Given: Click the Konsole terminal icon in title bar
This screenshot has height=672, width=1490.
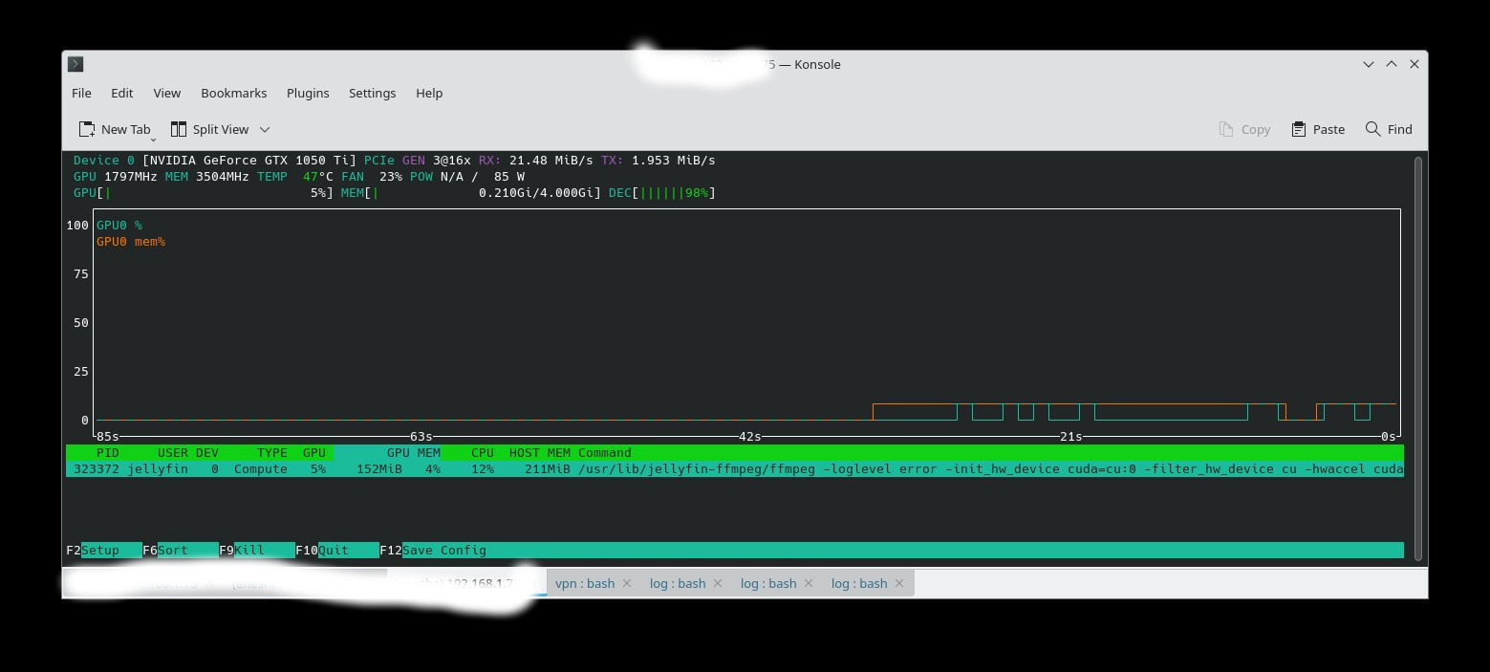Looking at the screenshot, I should point(76,64).
